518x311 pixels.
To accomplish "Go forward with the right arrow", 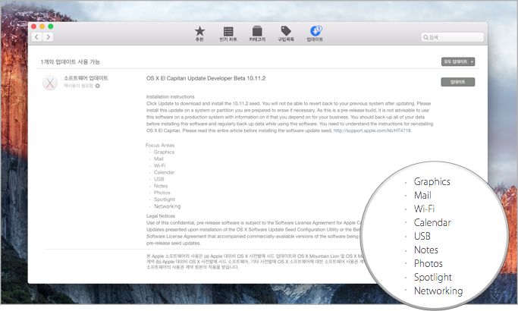I will pyautogui.click(x=48, y=37).
